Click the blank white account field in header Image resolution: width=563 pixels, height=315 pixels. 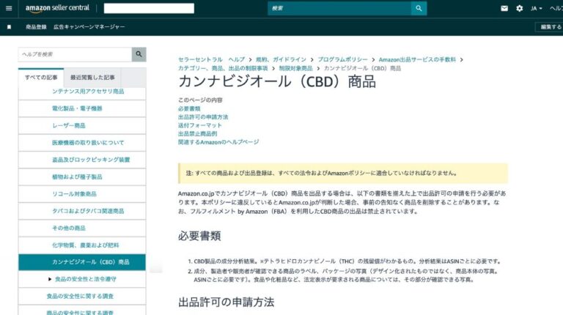149,8
